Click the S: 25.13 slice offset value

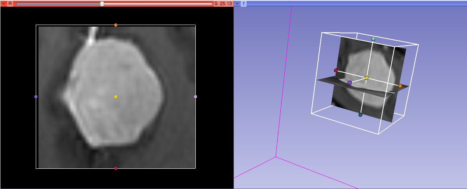pos(223,3)
